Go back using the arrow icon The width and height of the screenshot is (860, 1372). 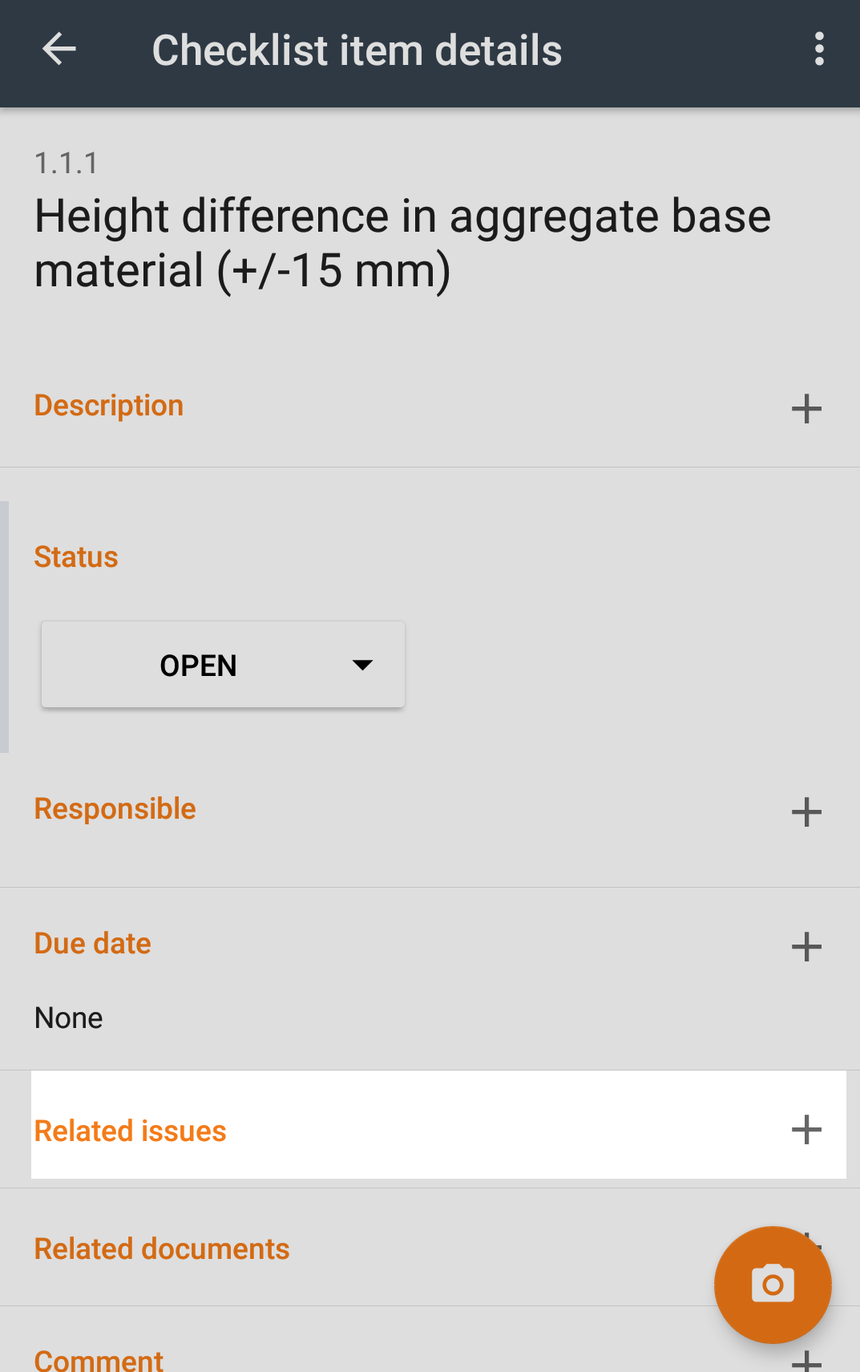(59, 50)
